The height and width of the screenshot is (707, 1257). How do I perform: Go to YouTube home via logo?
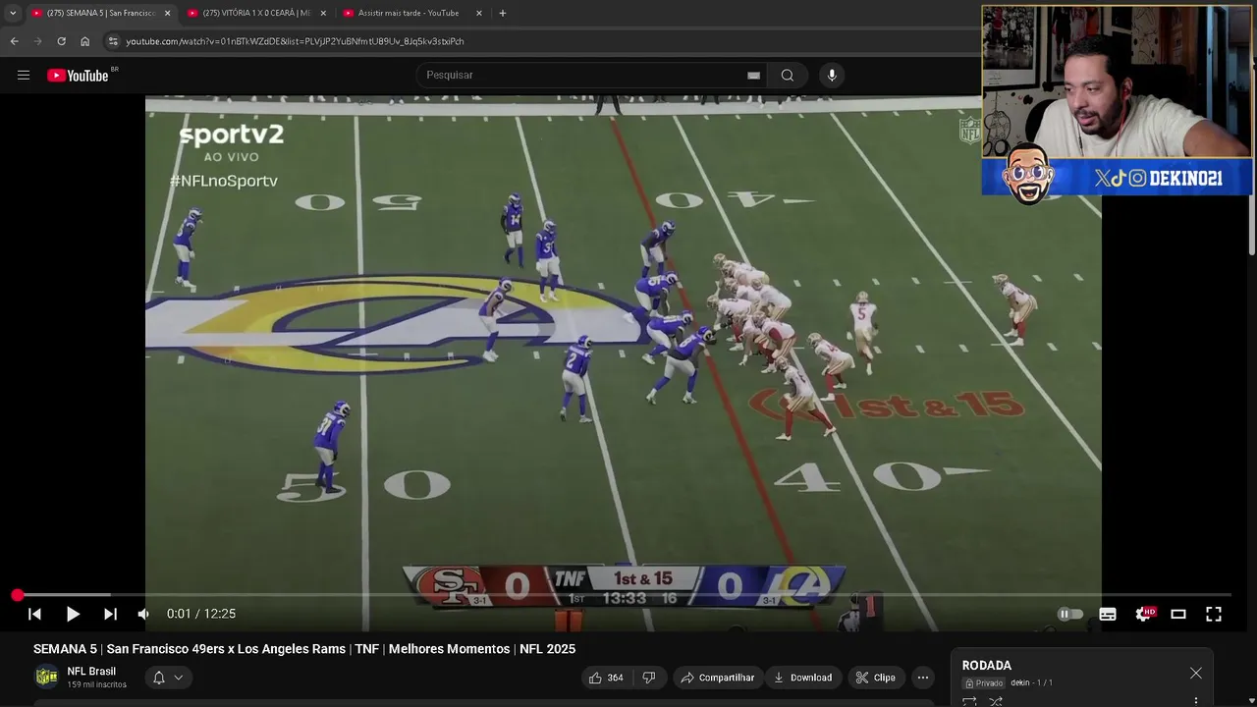click(x=79, y=76)
